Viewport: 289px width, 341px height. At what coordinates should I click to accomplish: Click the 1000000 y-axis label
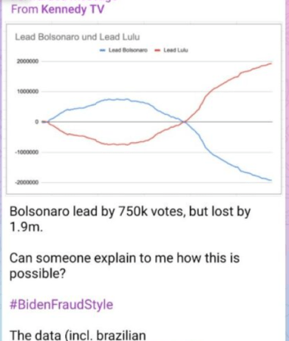(x=28, y=91)
